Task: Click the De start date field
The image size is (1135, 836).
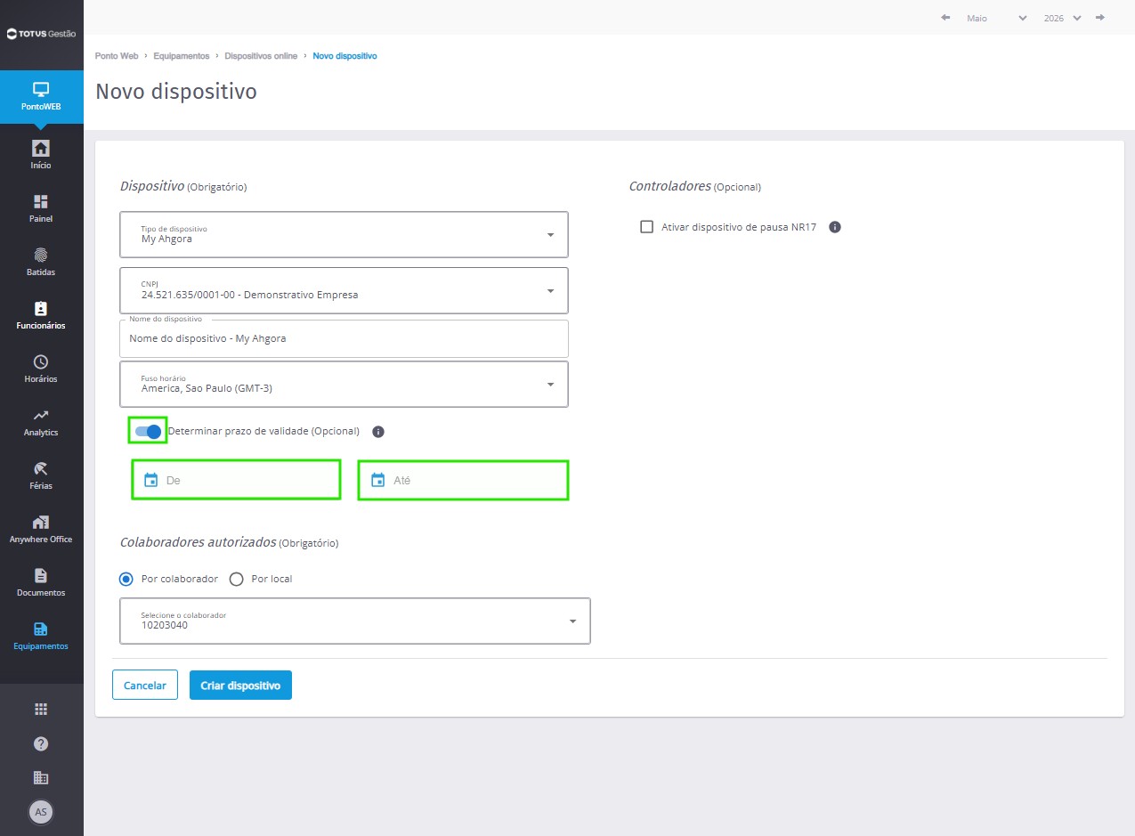Action: click(x=236, y=480)
